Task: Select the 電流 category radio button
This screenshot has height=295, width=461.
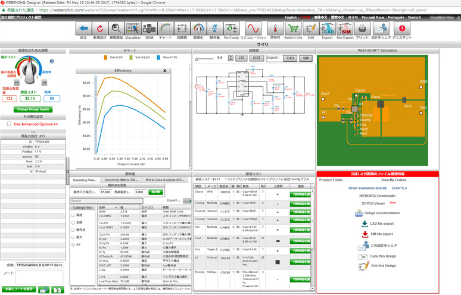Action: click(73, 215)
